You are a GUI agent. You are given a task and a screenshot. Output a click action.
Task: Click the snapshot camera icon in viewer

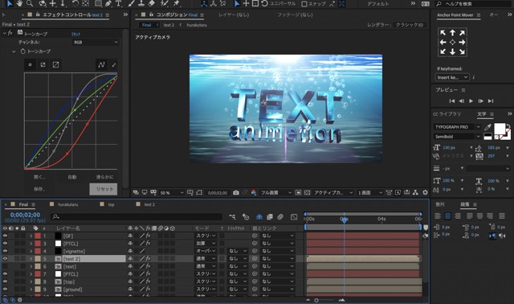pos(236,193)
